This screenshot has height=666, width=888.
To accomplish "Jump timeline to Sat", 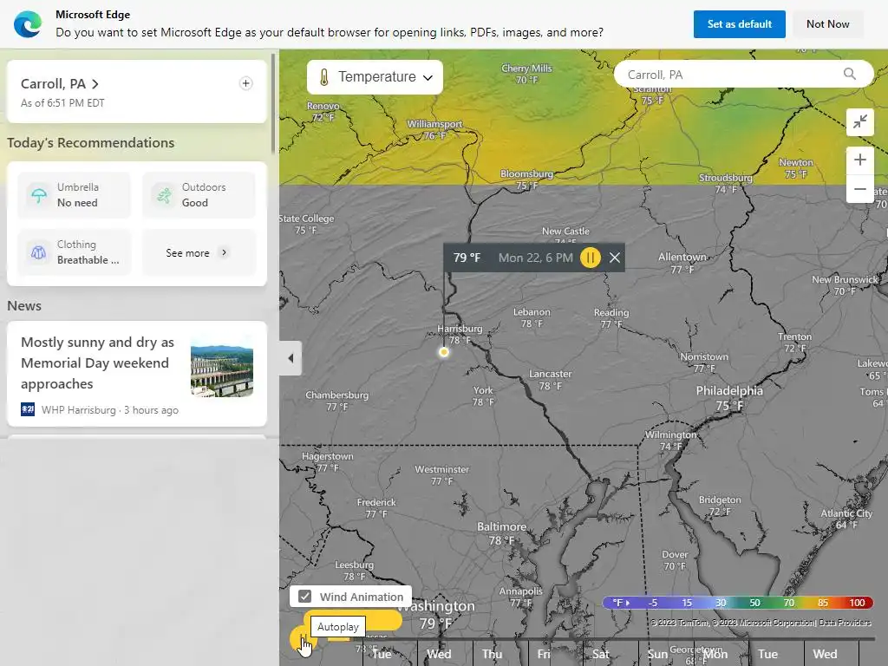I will [600, 654].
